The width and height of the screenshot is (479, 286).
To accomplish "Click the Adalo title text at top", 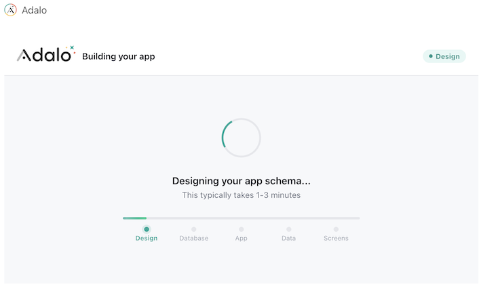I will (x=35, y=11).
